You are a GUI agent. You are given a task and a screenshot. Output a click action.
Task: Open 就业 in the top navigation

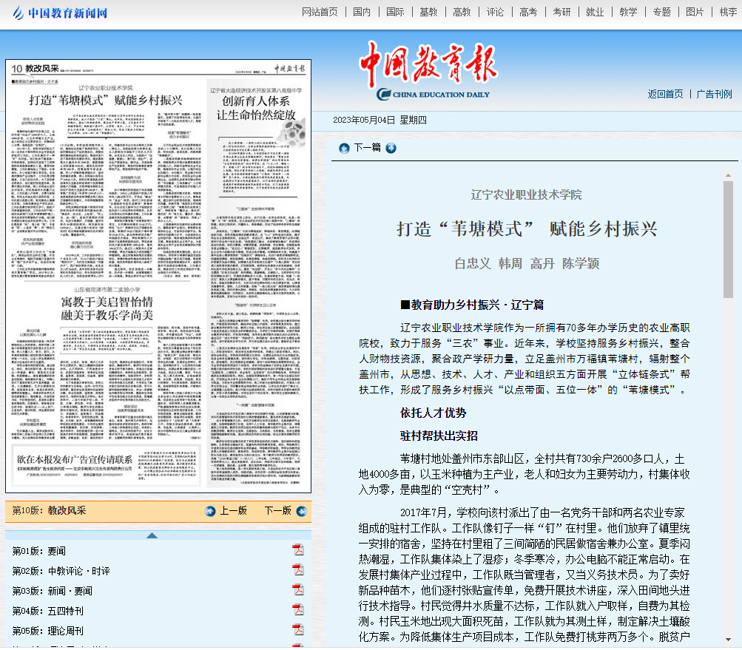[x=595, y=12]
